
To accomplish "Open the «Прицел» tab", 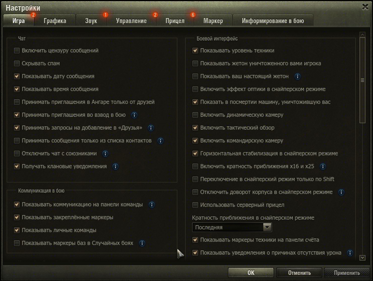I will point(175,21).
